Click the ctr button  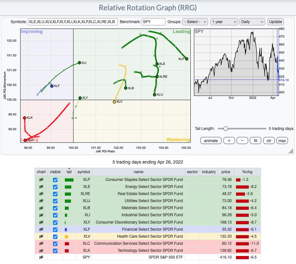pyautogui.click(x=269, y=141)
